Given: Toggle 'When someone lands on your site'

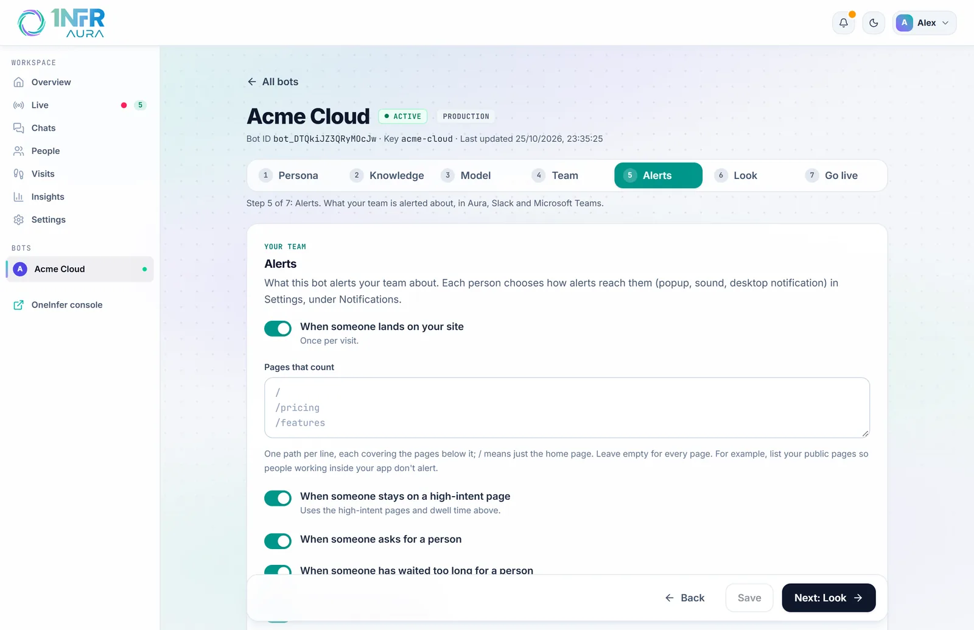Looking at the screenshot, I should click(278, 329).
